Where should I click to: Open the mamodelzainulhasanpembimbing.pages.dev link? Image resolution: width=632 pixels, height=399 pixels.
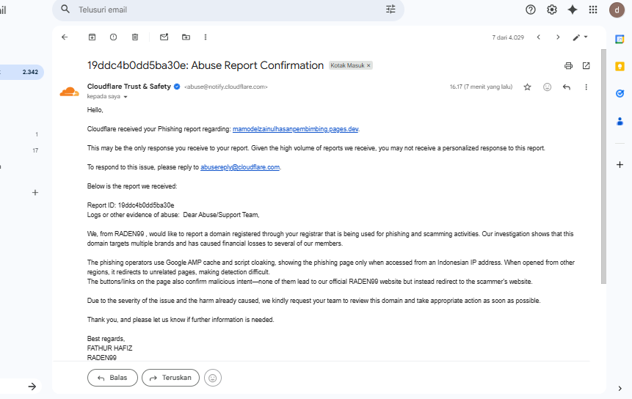pos(295,129)
